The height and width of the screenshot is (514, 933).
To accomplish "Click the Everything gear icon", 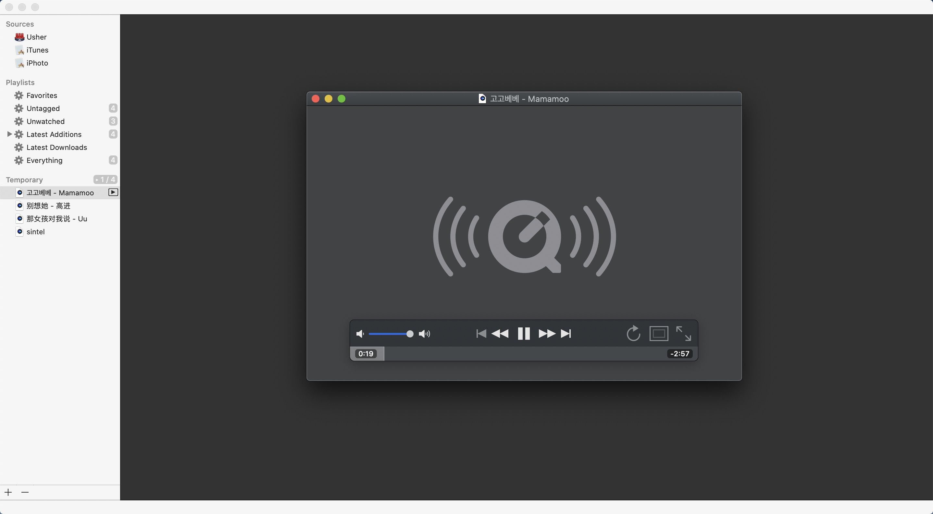I will click(19, 161).
